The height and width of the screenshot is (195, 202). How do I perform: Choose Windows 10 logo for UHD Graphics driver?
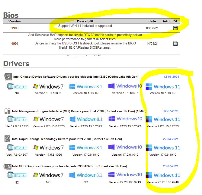[x=125, y=175]
